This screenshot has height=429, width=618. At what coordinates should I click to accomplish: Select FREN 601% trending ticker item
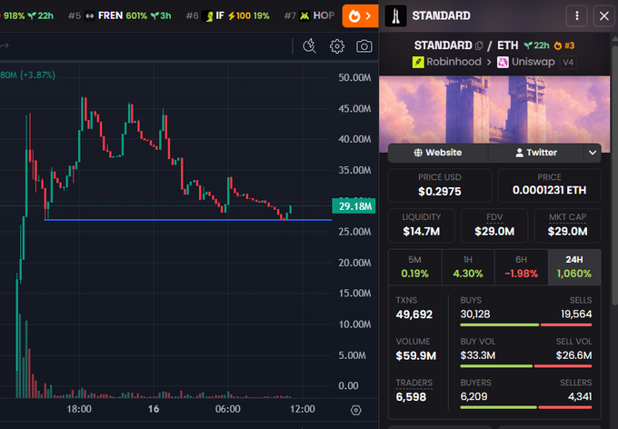(119, 15)
